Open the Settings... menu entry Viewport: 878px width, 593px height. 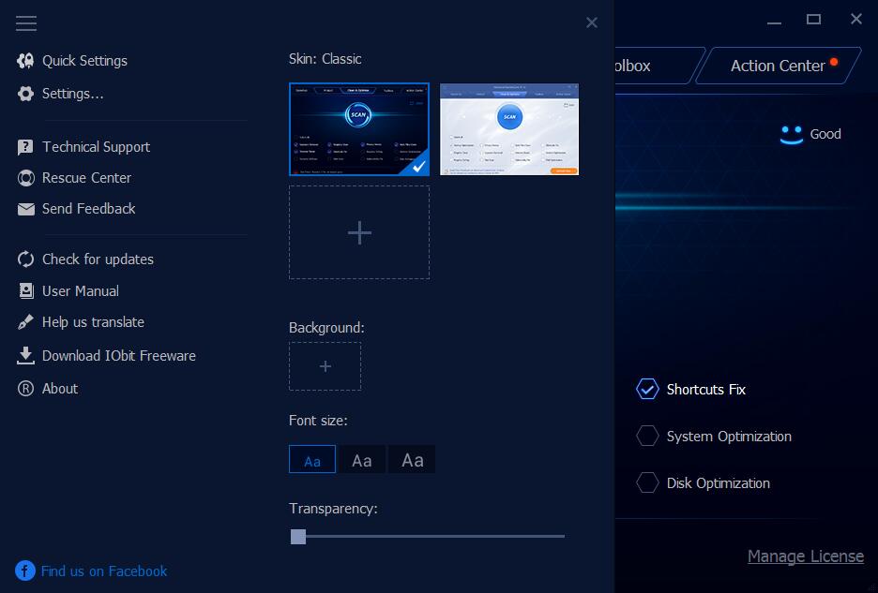click(x=73, y=94)
